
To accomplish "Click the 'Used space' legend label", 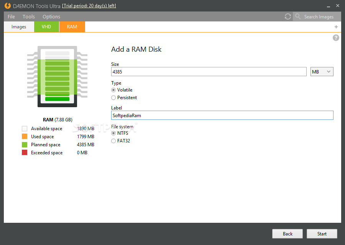I will click(42, 137).
